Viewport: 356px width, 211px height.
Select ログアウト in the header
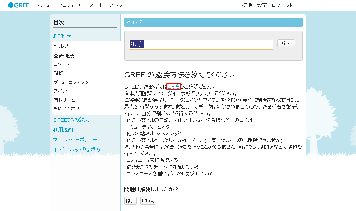click(282, 5)
